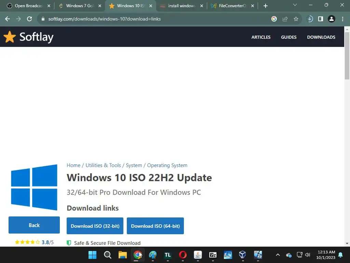
Task: Click the volume speaker tray icon
Action: click(x=308, y=255)
